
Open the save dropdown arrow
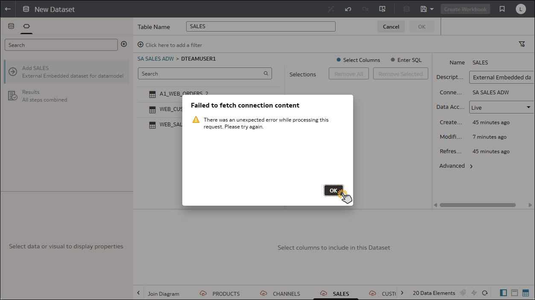[432, 9]
